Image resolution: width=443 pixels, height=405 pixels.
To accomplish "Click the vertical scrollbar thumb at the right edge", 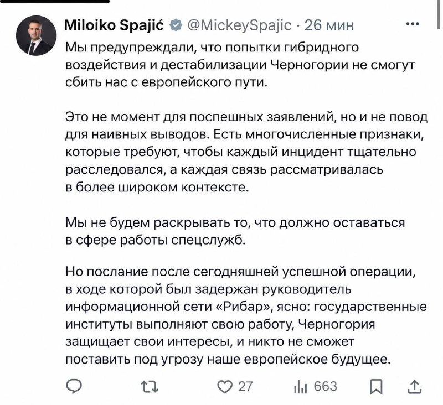I will [439, 14].
